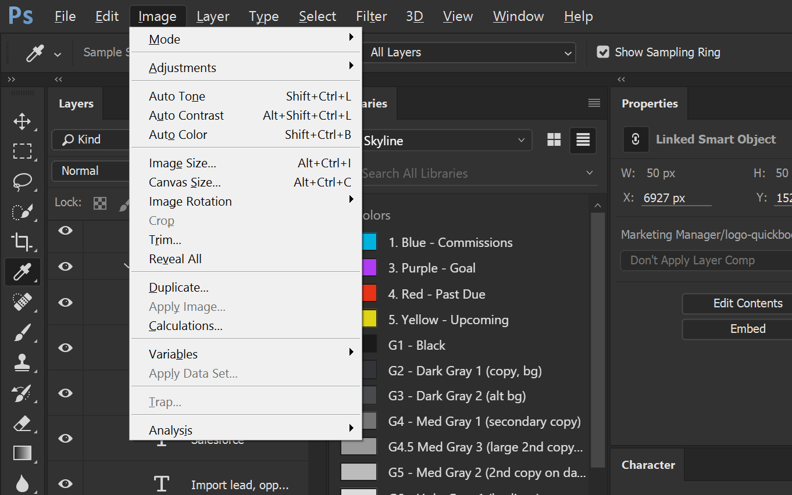Click magnifier icon in Kind filter
This screenshot has width=792, height=495.
tap(69, 139)
